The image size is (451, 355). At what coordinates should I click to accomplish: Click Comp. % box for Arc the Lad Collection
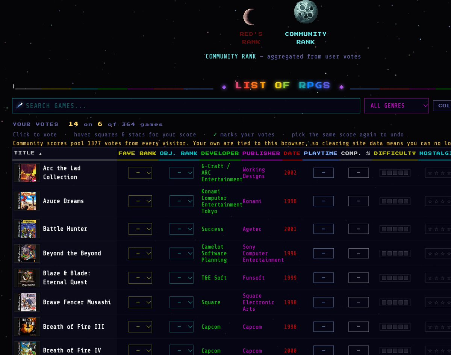pos(359,173)
